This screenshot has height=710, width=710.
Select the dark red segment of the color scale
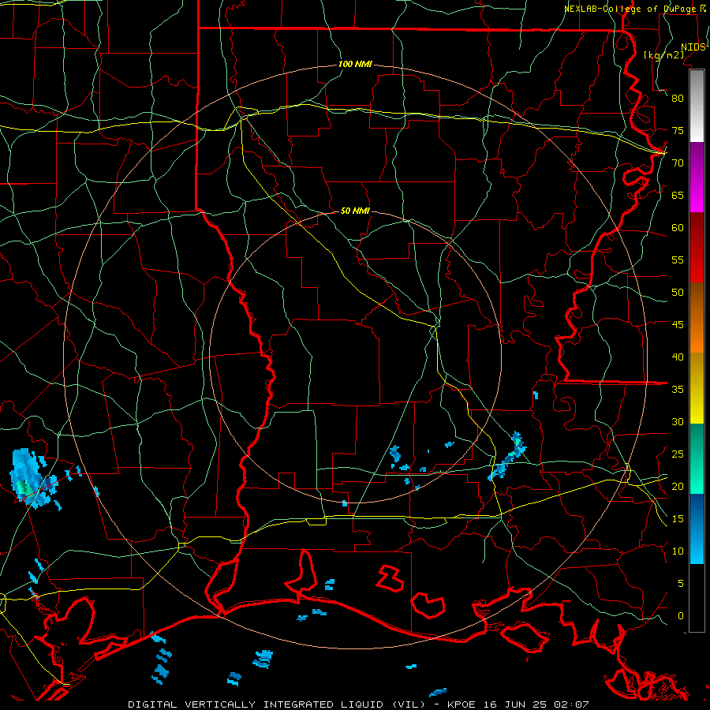(697, 247)
